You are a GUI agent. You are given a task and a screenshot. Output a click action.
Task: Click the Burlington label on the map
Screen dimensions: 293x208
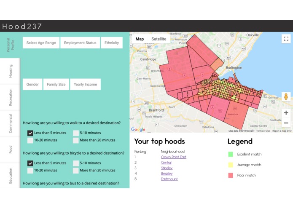tap(234, 68)
